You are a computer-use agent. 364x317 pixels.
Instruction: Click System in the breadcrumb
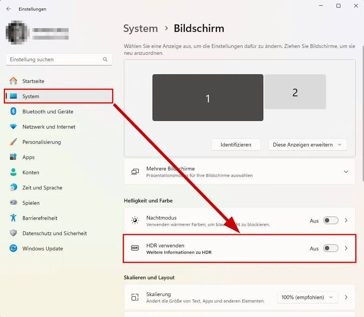[140, 29]
